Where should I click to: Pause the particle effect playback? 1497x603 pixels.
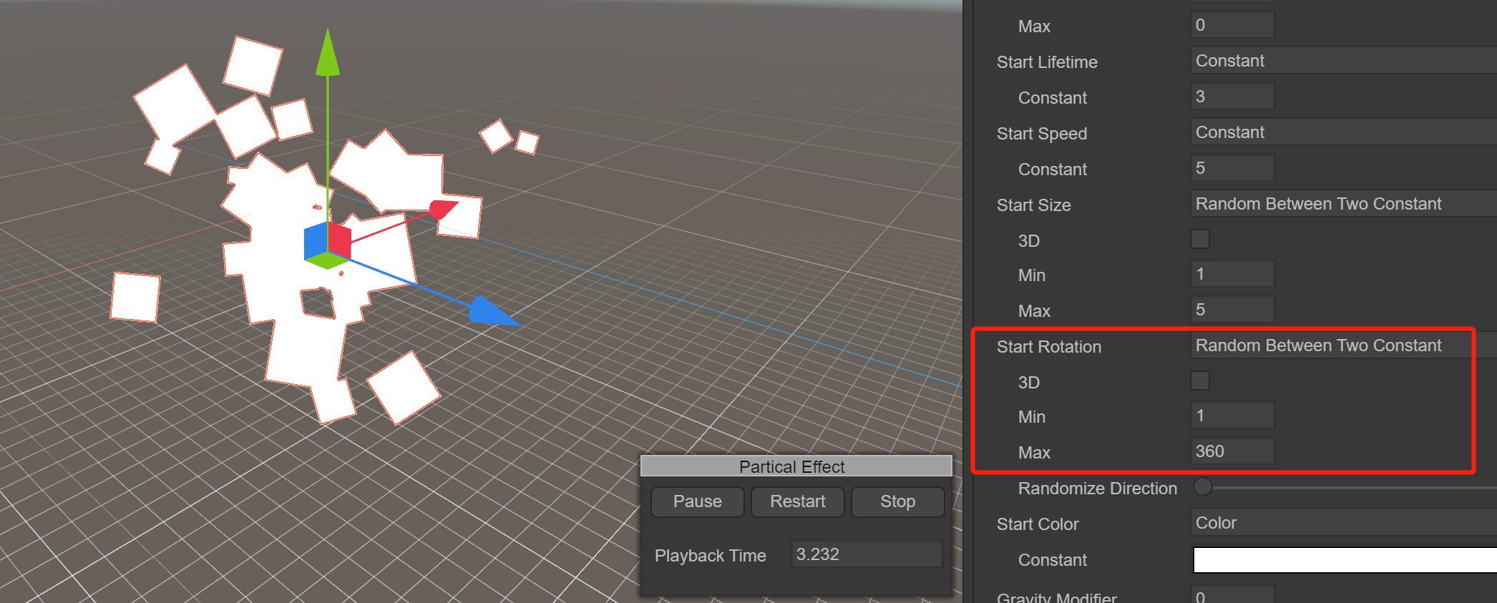pos(697,501)
